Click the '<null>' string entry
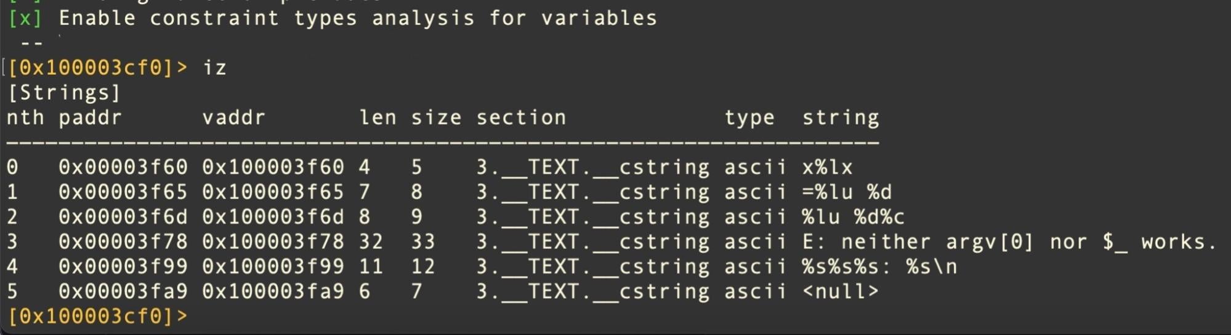The image size is (1231, 335). click(x=840, y=291)
